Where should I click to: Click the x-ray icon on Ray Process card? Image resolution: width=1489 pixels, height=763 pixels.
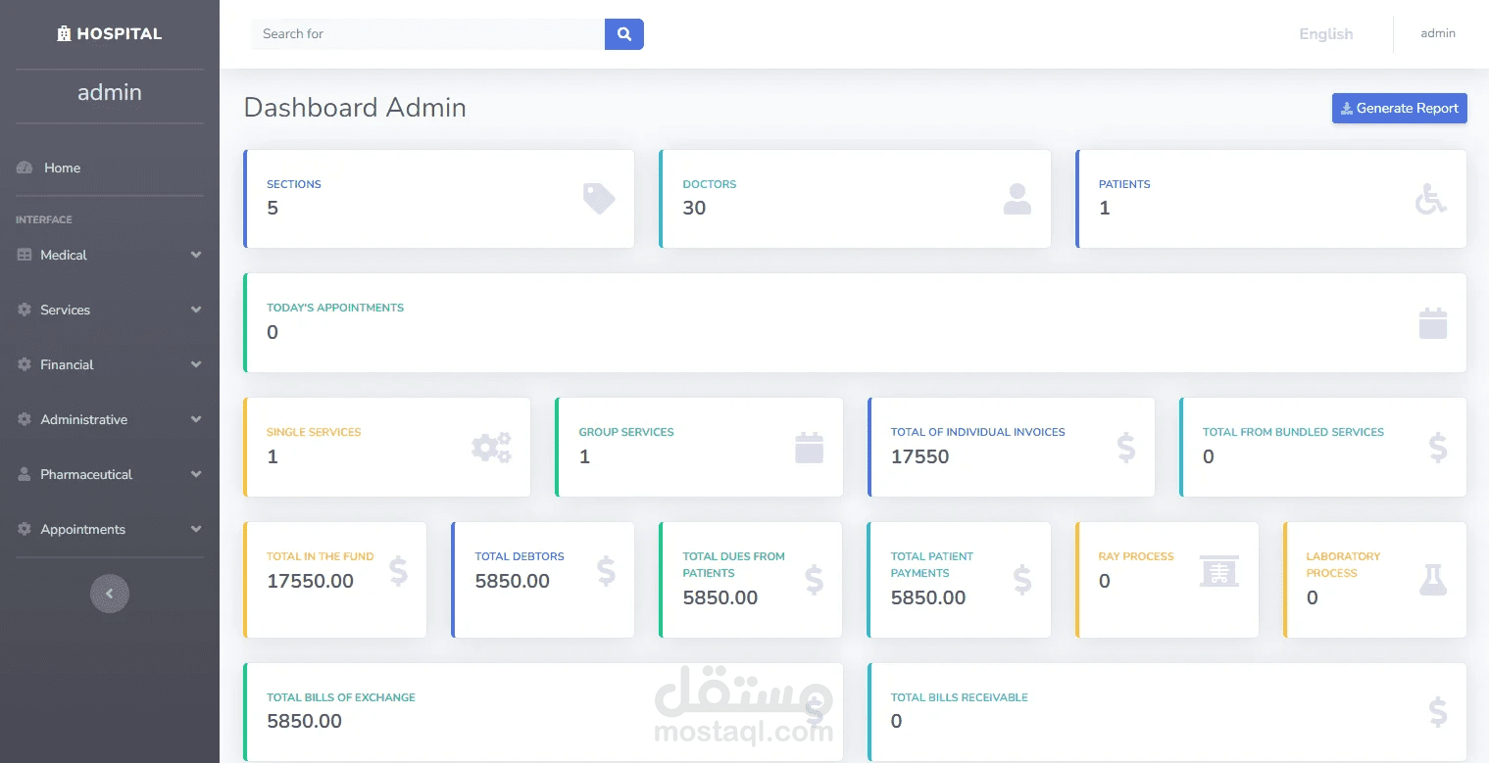[1219, 571]
